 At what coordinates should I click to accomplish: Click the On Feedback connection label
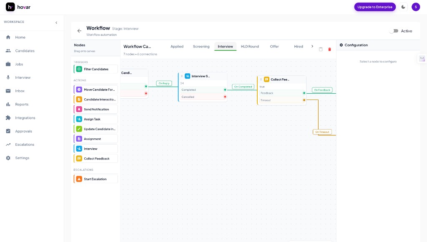coord(322,90)
